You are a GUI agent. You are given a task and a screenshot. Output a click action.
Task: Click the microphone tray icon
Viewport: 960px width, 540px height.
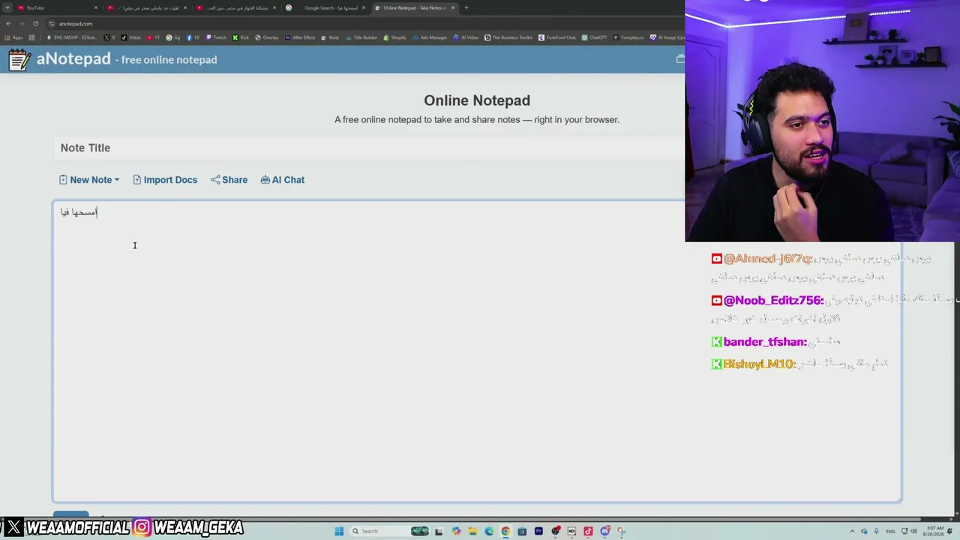(x=876, y=531)
